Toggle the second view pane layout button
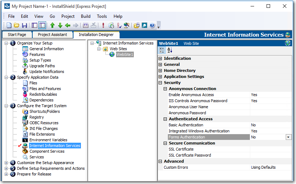The height and width of the screenshot is (184, 296). tap(42, 25)
